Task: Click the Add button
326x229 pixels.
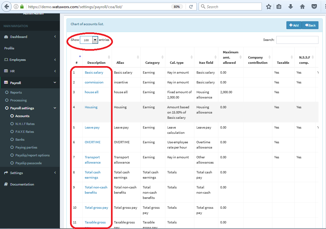Action: 294,25
